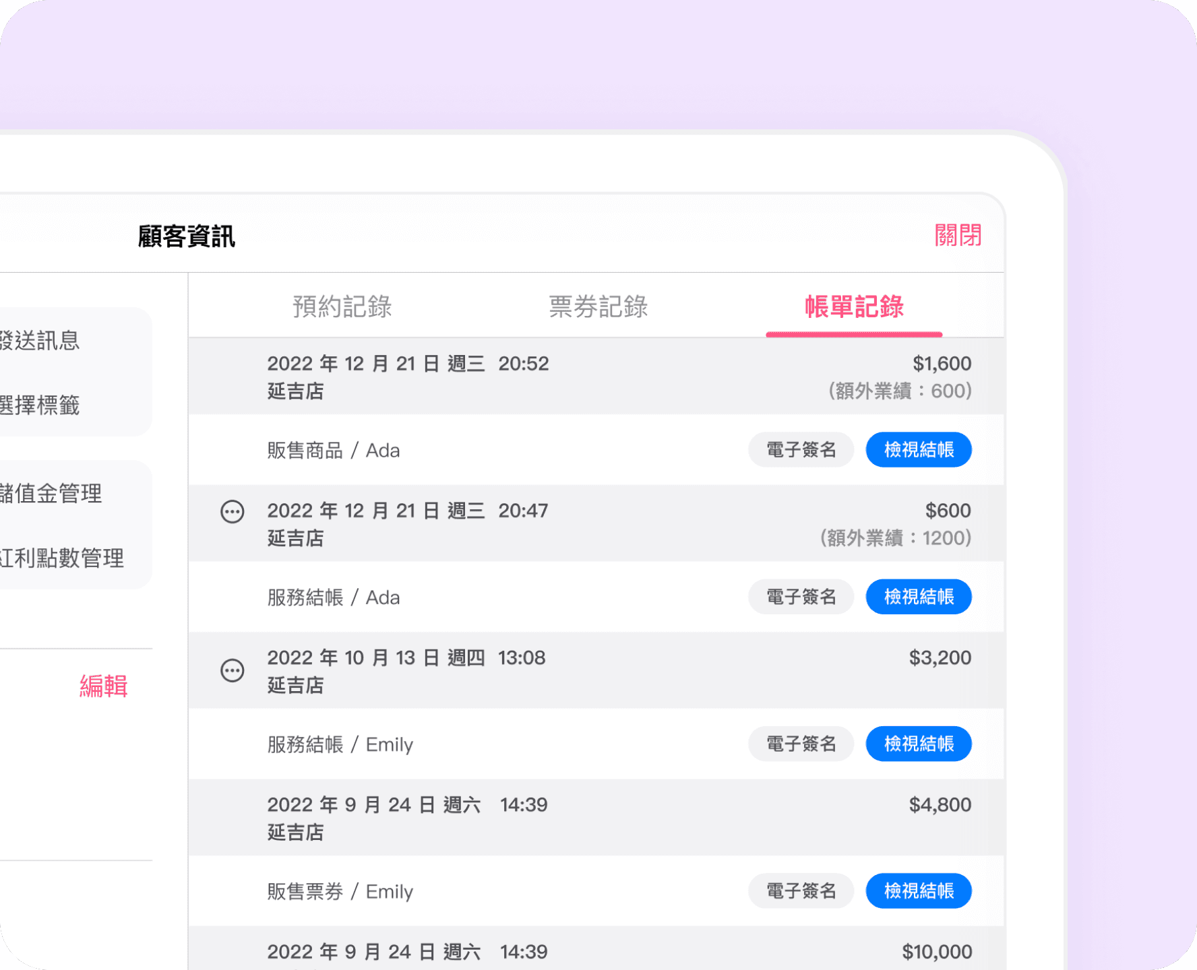The width and height of the screenshot is (1197, 970).
Task: Click 檢視結帳 for the 服務結帳 Ada record
Action: coord(918,597)
